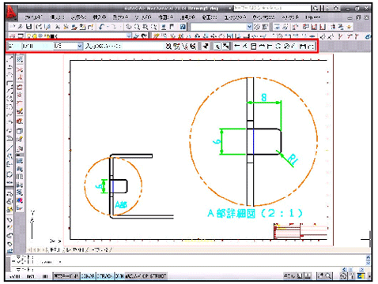The image size is (378, 284).
Task: Open the Express menu
Action: click(313, 17)
